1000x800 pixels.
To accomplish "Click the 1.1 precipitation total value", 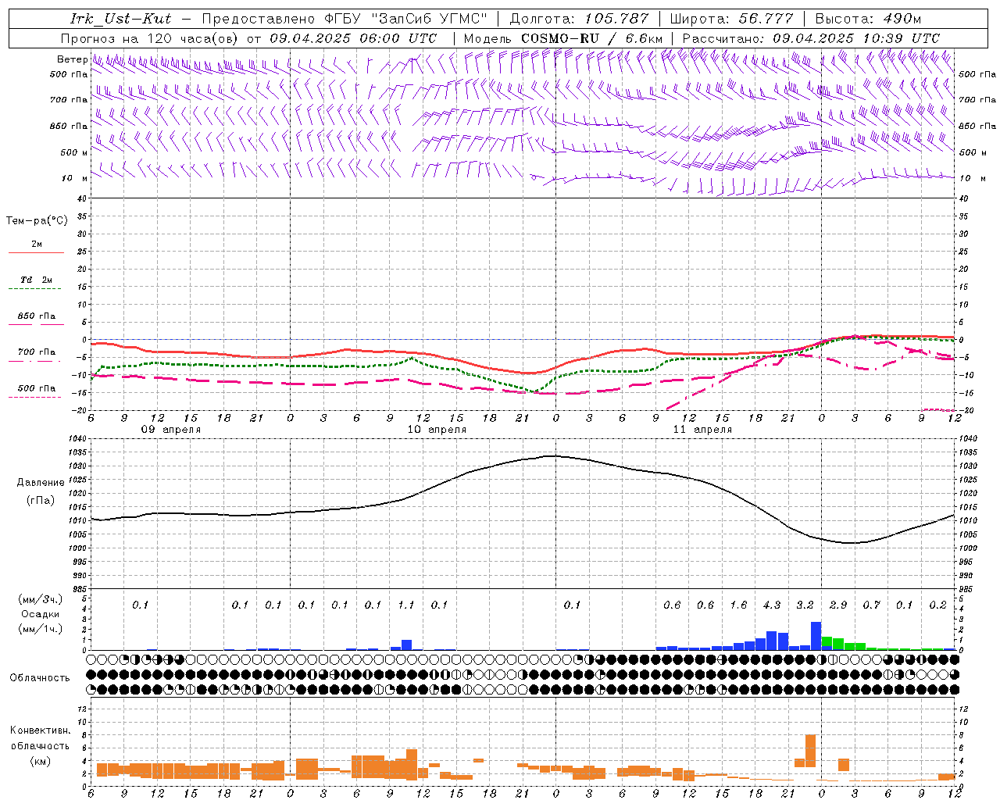I will coord(406,605).
